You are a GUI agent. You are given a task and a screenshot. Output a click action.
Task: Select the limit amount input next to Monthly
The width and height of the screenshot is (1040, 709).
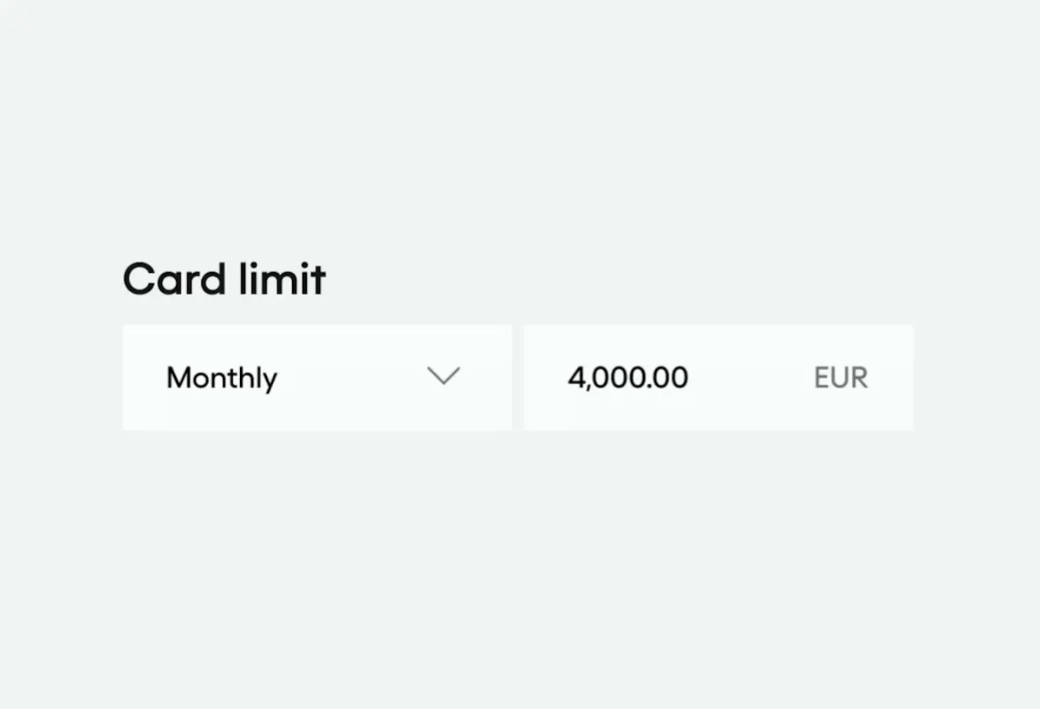718,377
